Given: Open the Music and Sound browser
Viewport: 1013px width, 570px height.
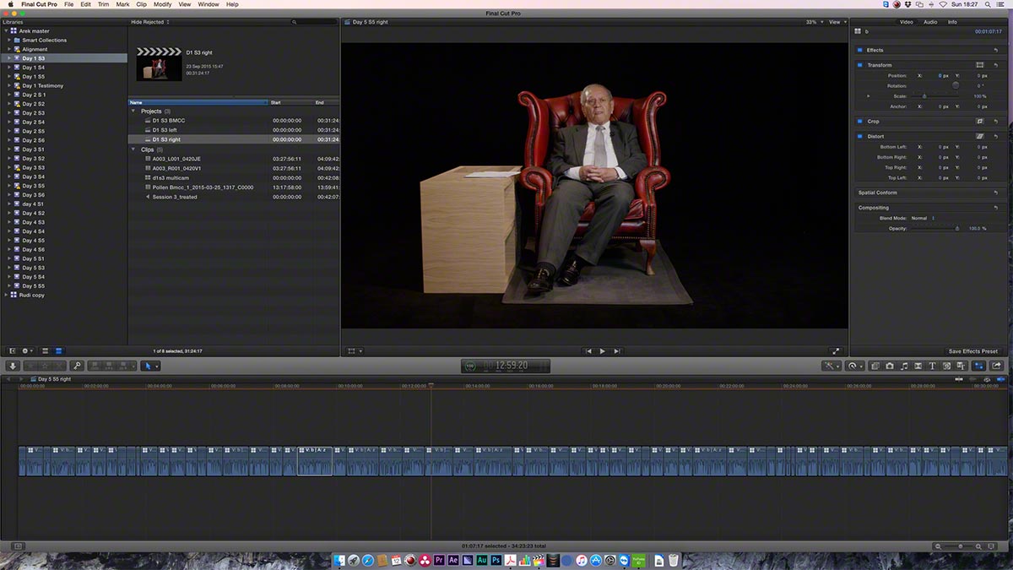Looking at the screenshot, I should click(904, 366).
